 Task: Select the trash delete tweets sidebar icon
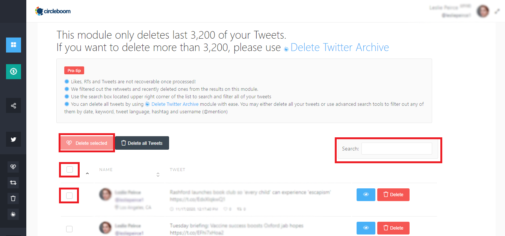[13, 198]
